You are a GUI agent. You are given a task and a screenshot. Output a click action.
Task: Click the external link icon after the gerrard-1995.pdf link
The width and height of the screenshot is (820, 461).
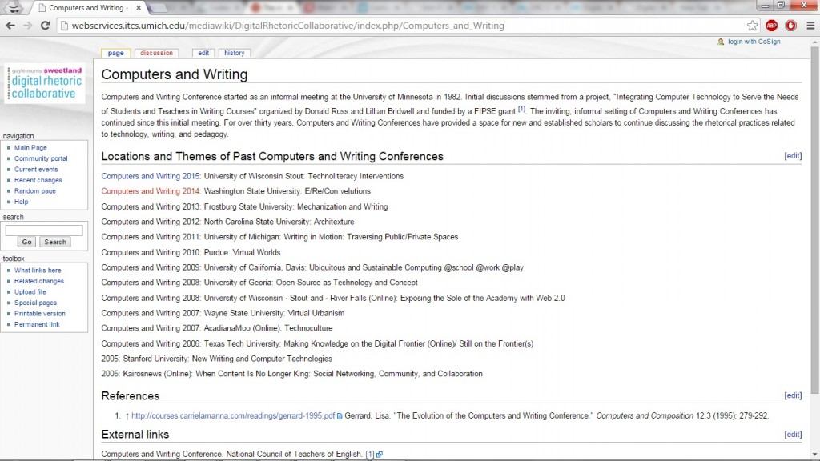point(340,416)
